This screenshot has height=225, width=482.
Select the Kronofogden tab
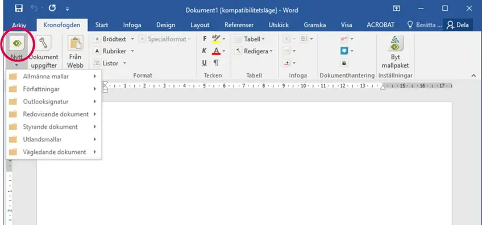point(62,25)
